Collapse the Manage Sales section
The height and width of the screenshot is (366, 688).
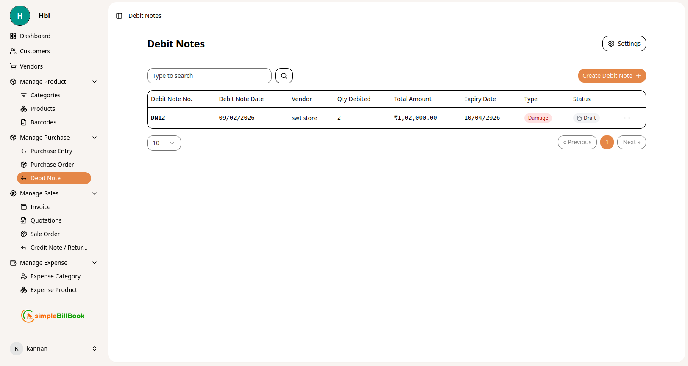pyautogui.click(x=95, y=193)
